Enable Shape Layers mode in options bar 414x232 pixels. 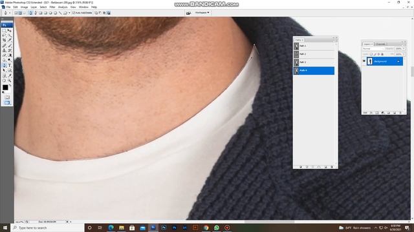[16, 13]
